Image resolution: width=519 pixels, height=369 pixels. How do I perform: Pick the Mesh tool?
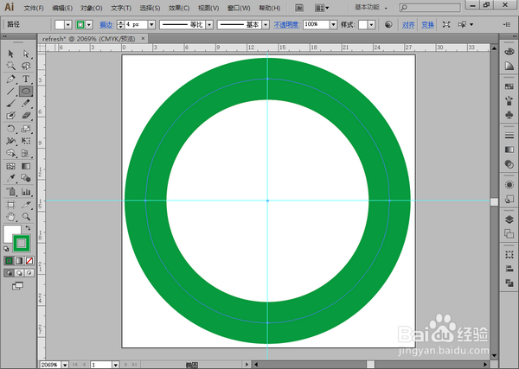click(10, 166)
